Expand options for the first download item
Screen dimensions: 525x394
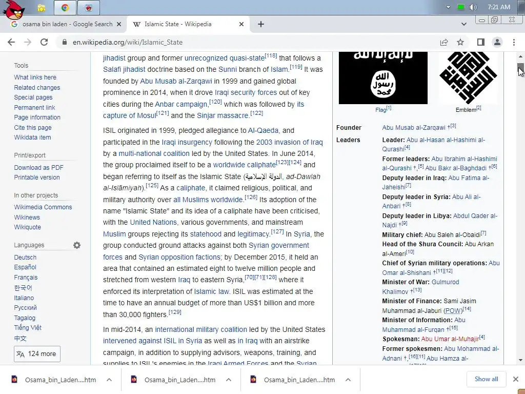point(109,380)
